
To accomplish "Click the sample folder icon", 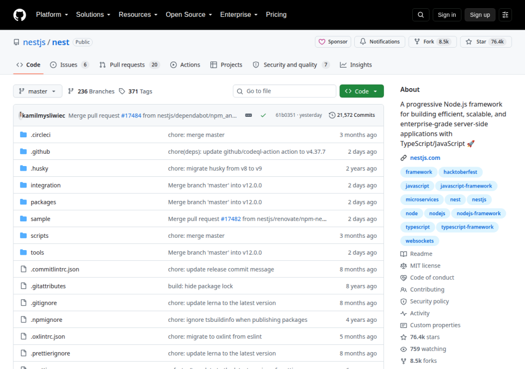I will [23, 219].
